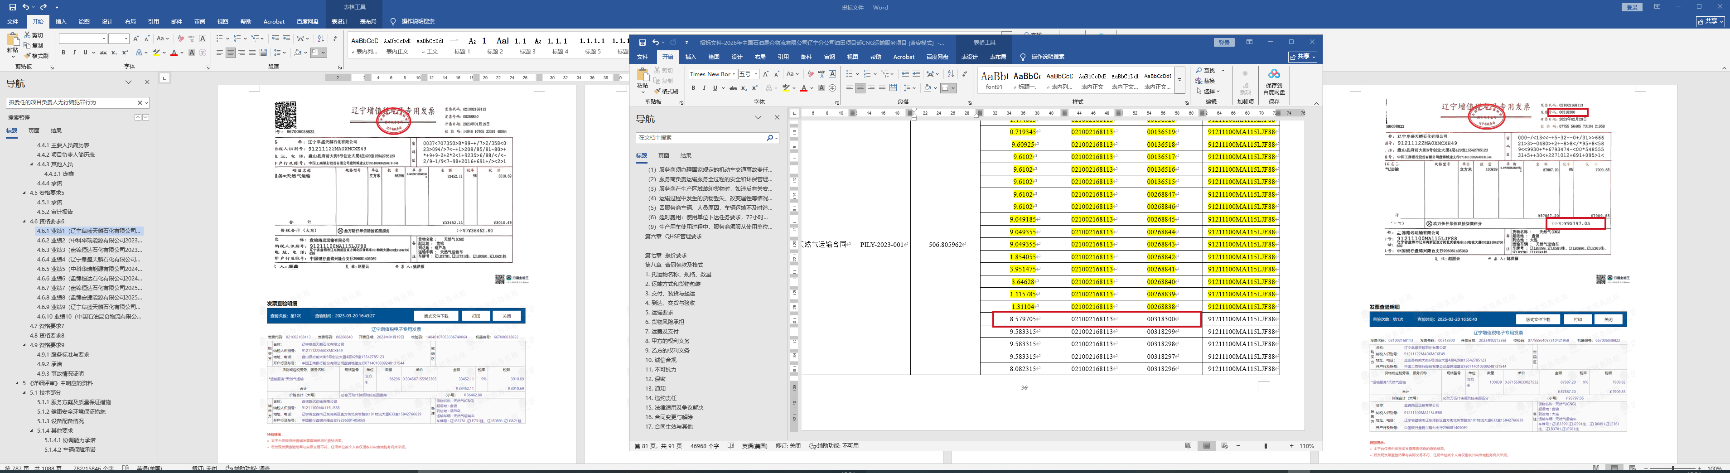This screenshot has height=473, width=1730.
Task: Click 登录 sign-in in the 招标文件 window
Action: click(x=1224, y=42)
